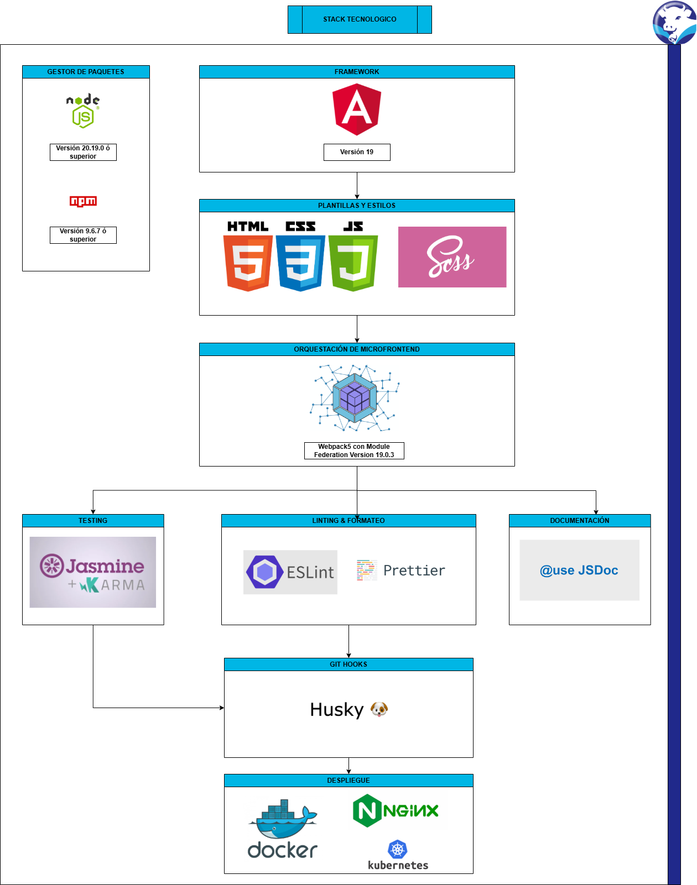Click the GIT HOOKS header
Image resolution: width=697 pixels, height=885 pixels.
tap(348, 664)
